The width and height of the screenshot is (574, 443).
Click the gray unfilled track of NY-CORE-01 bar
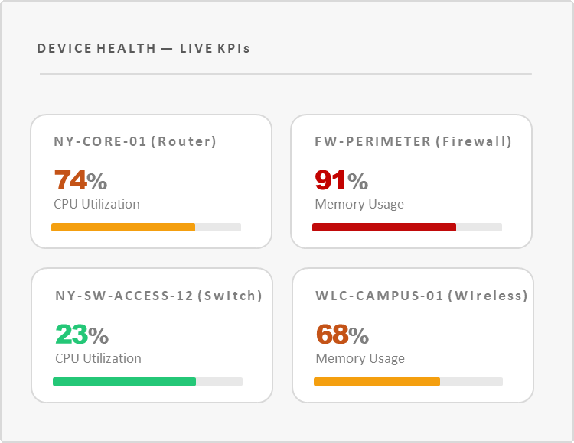pyautogui.click(x=218, y=227)
